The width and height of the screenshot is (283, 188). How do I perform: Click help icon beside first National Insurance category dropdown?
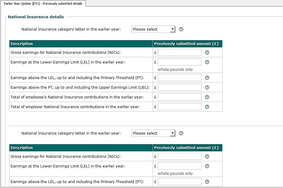181,29
